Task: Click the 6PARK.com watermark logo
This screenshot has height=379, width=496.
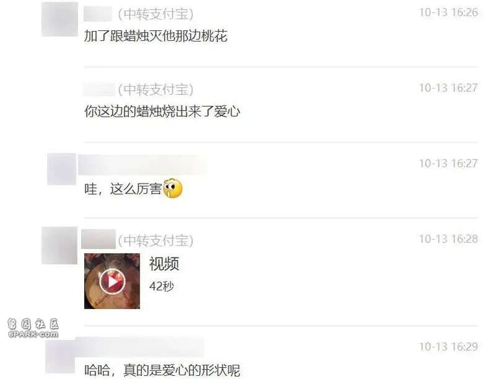Action: point(33,328)
